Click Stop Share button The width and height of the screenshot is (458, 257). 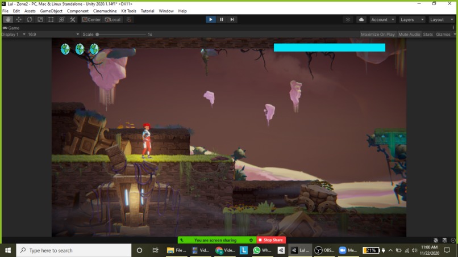pos(272,240)
